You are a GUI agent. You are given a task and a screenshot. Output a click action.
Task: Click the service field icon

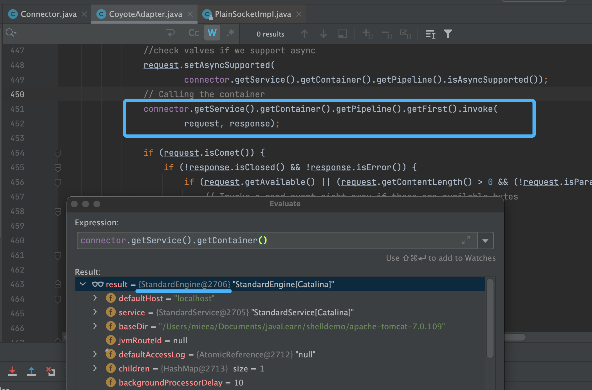pos(111,312)
